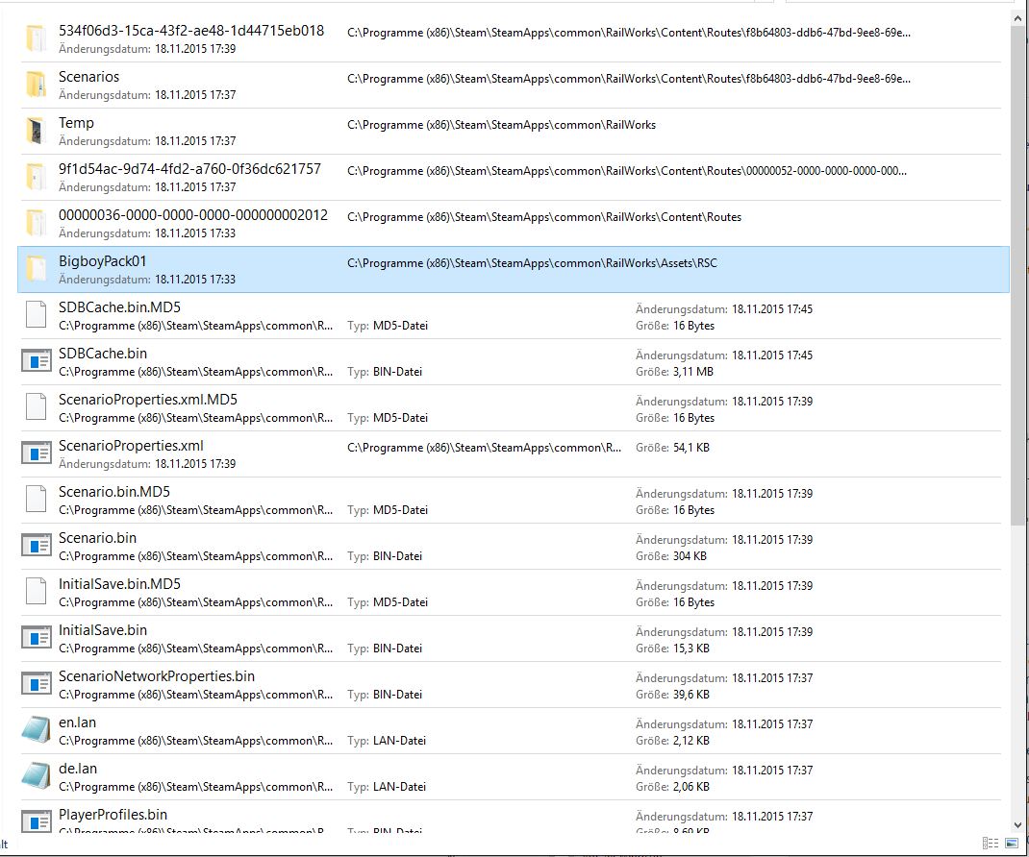Click the scrollbar down arrow

1017,825
